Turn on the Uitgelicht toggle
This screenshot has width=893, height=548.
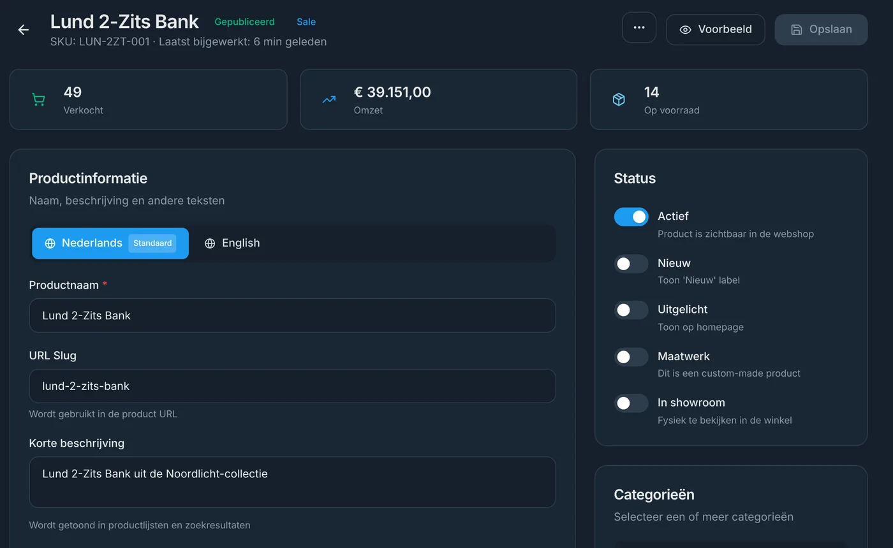pos(631,310)
